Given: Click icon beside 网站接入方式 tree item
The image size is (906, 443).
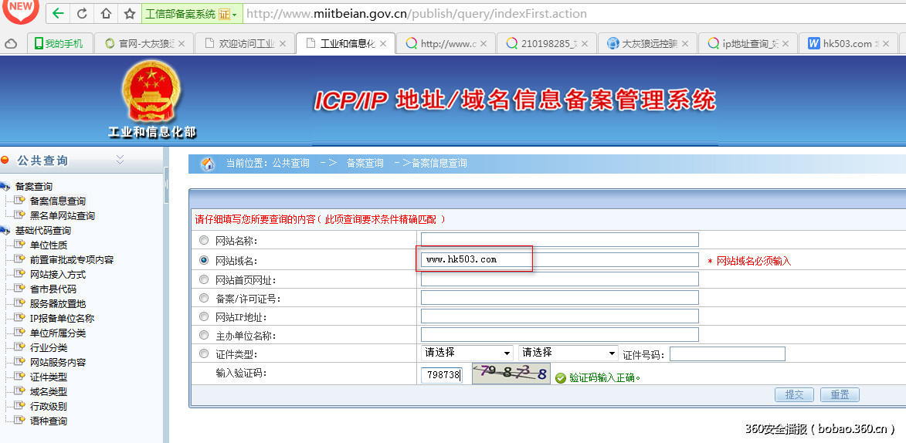Looking at the screenshot, I should [x=19, y=274].
